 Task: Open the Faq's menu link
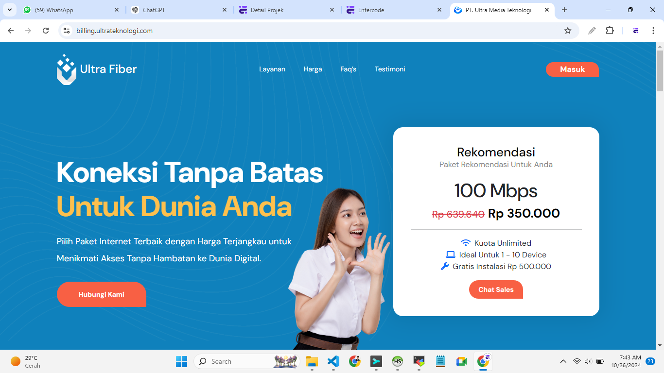point(349,69)
